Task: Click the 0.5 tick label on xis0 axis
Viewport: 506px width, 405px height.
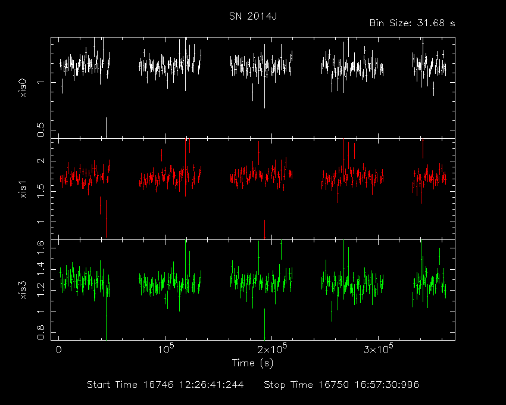Action: coord(40,130)
